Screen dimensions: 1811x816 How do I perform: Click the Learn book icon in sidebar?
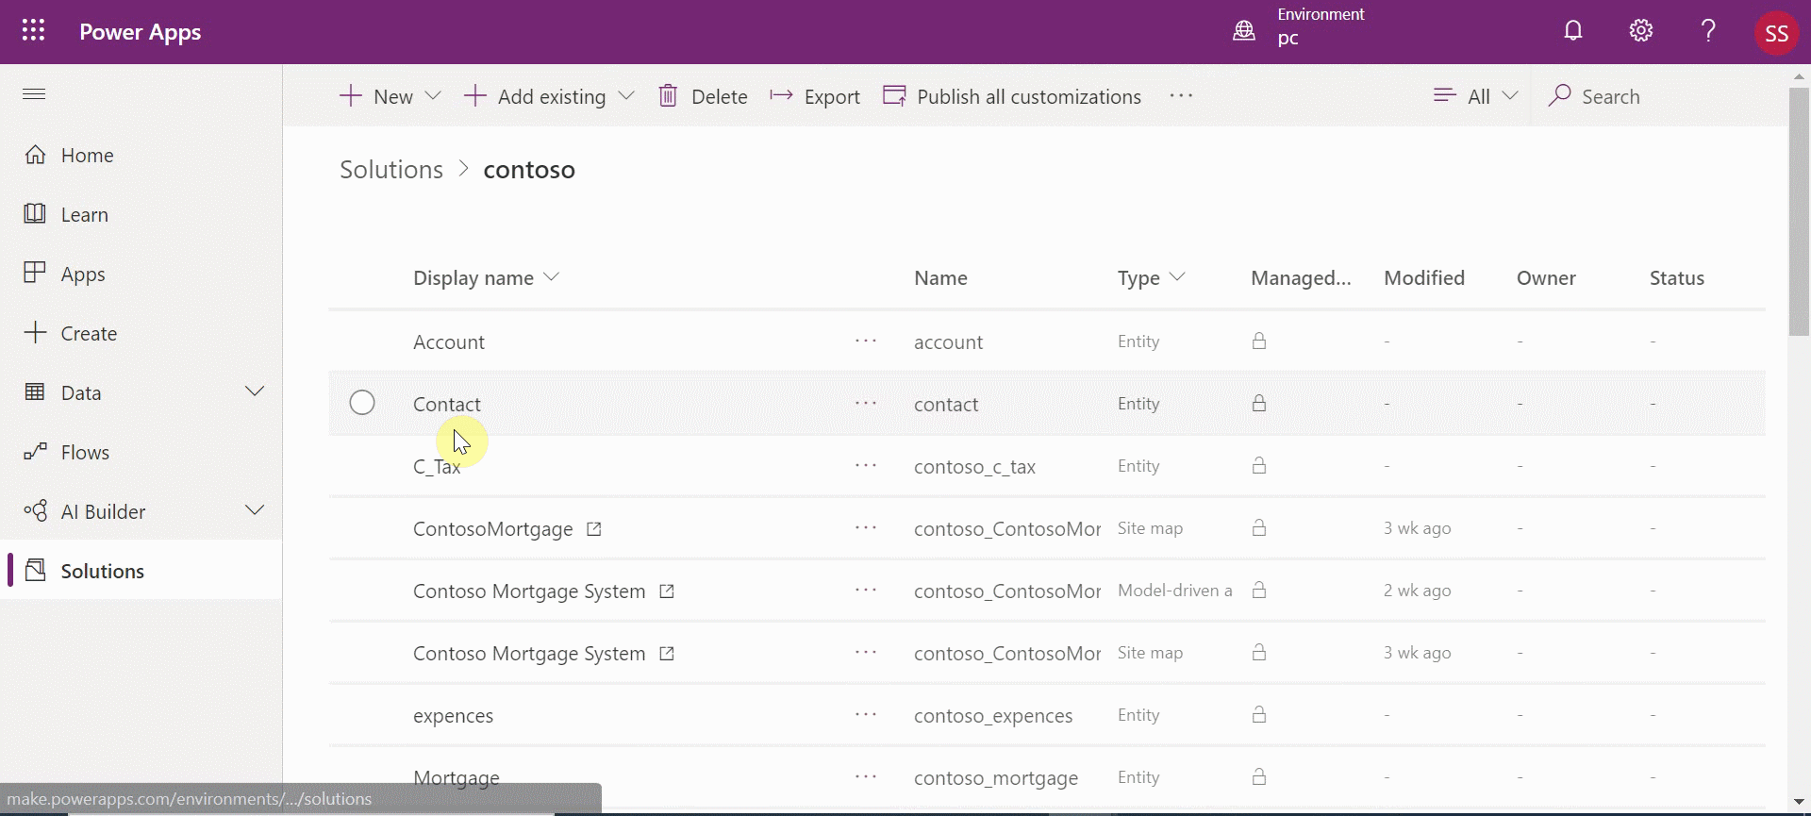coord(35,213)
